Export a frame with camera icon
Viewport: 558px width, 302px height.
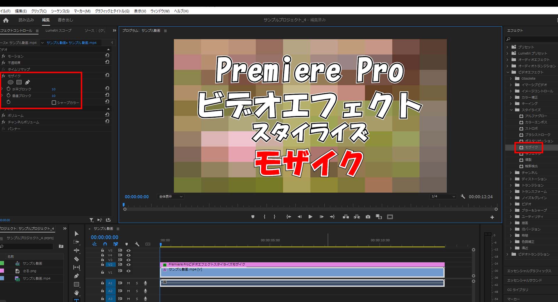click(x=368, y=217)
